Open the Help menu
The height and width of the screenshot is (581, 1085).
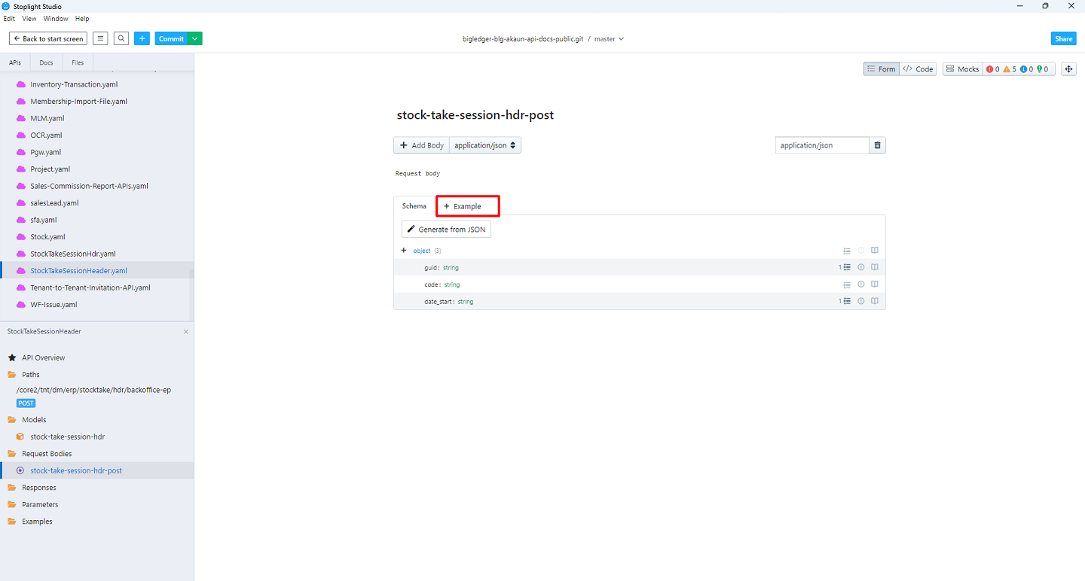point(82,18)
